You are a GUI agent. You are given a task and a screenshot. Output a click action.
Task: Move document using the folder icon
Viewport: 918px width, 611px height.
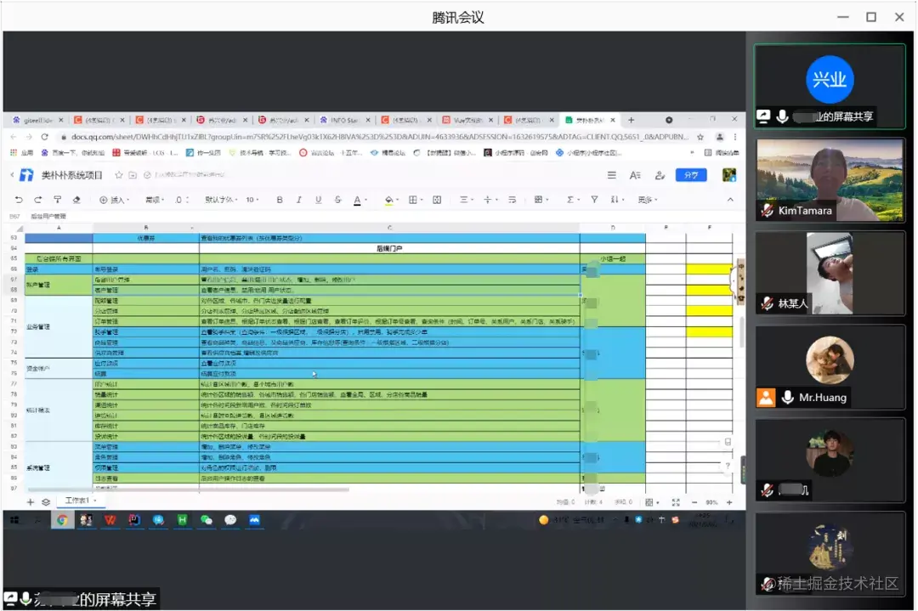(133, 175)
